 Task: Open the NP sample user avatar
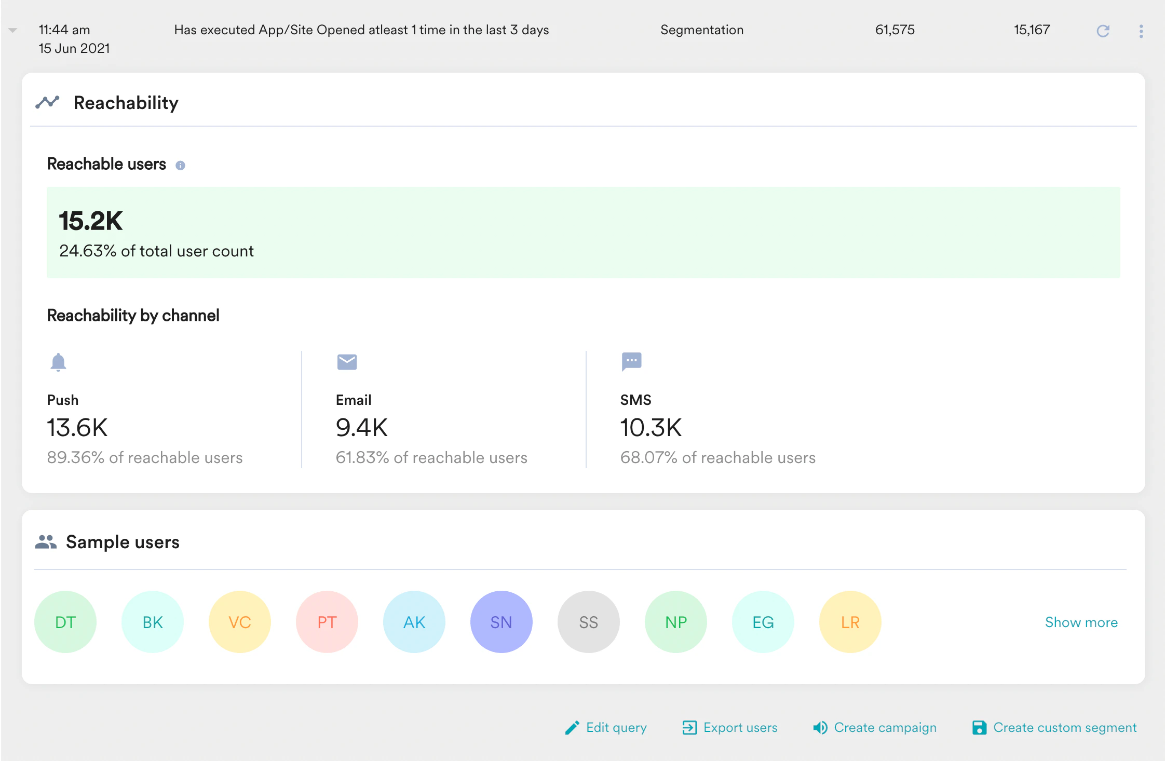pos(675,622)
